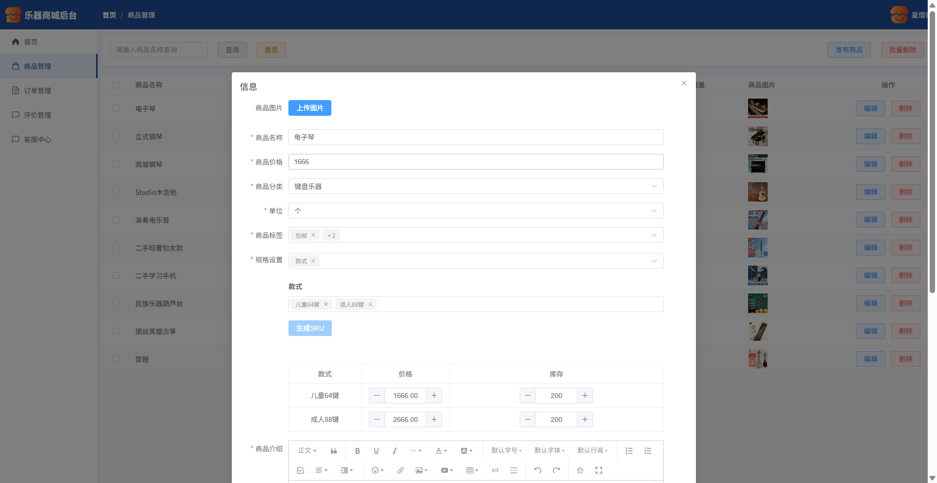Open the 默认字号 font size dropdown
The image size is (937, 483).
pos(507,451)
